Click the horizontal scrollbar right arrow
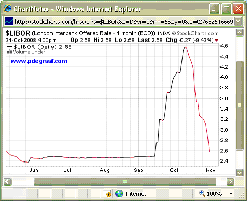The image size is (247, 202). pos(230,182)
